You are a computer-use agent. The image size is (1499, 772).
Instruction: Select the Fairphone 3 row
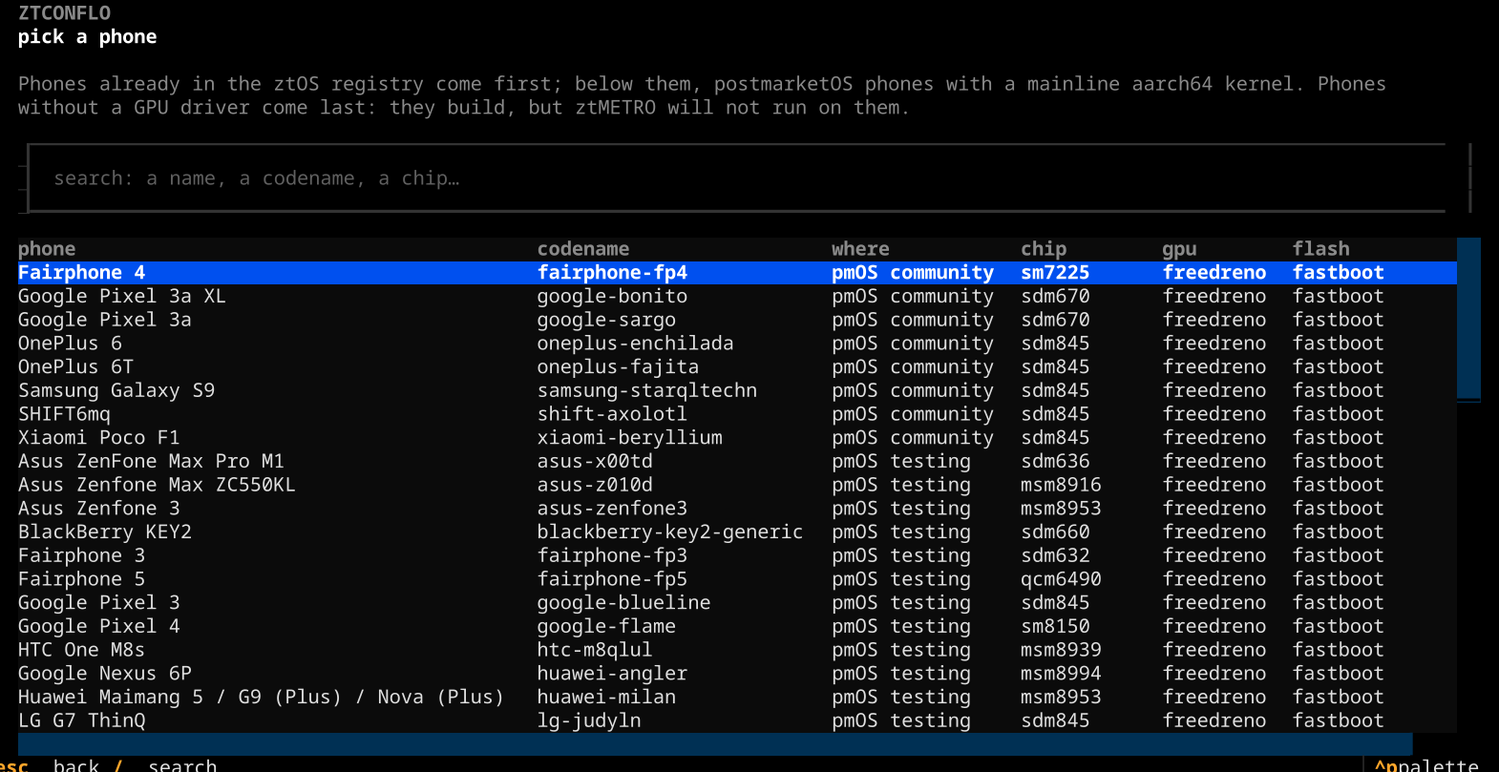[737, 555]
